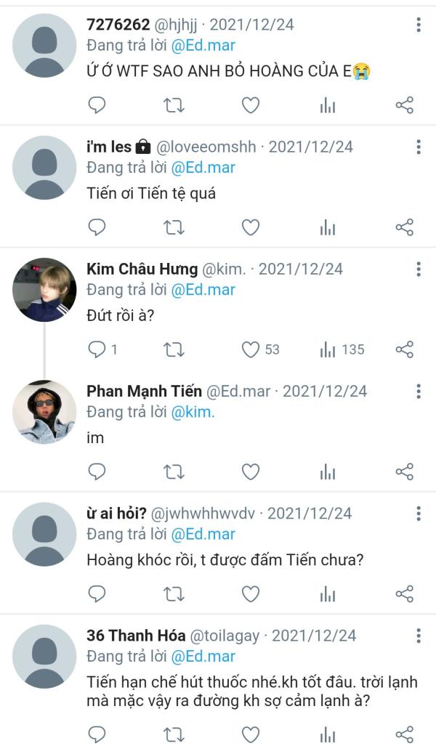Open @kim. mention in Phan Mạnh Tiến's reply
Viewport: 436px width, 746px height.
[x=193, y=412]
